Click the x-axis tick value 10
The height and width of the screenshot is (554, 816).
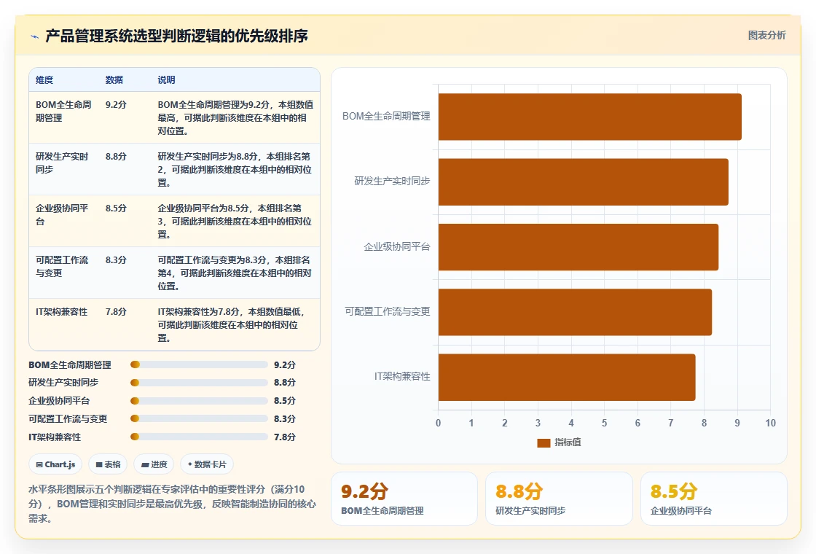tap(770, 423)
